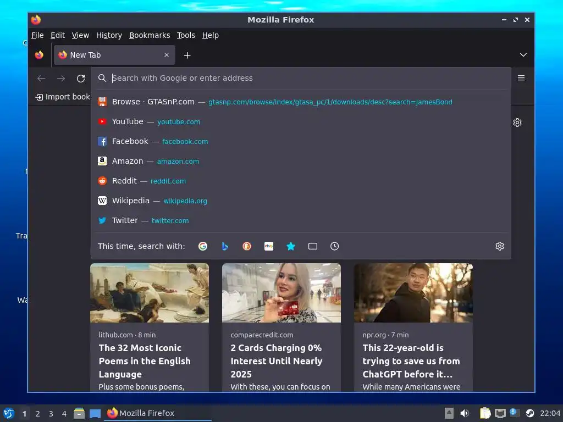Close the New Tab tab
Viewport: 563px width, 422px height.
(x=167, y=55)
